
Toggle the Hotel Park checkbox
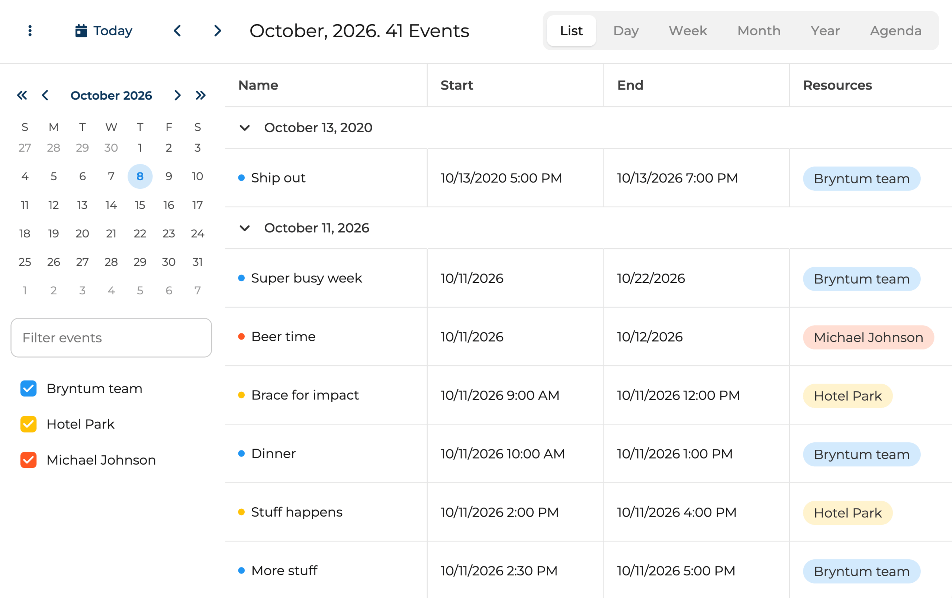(x=29, y=424)
